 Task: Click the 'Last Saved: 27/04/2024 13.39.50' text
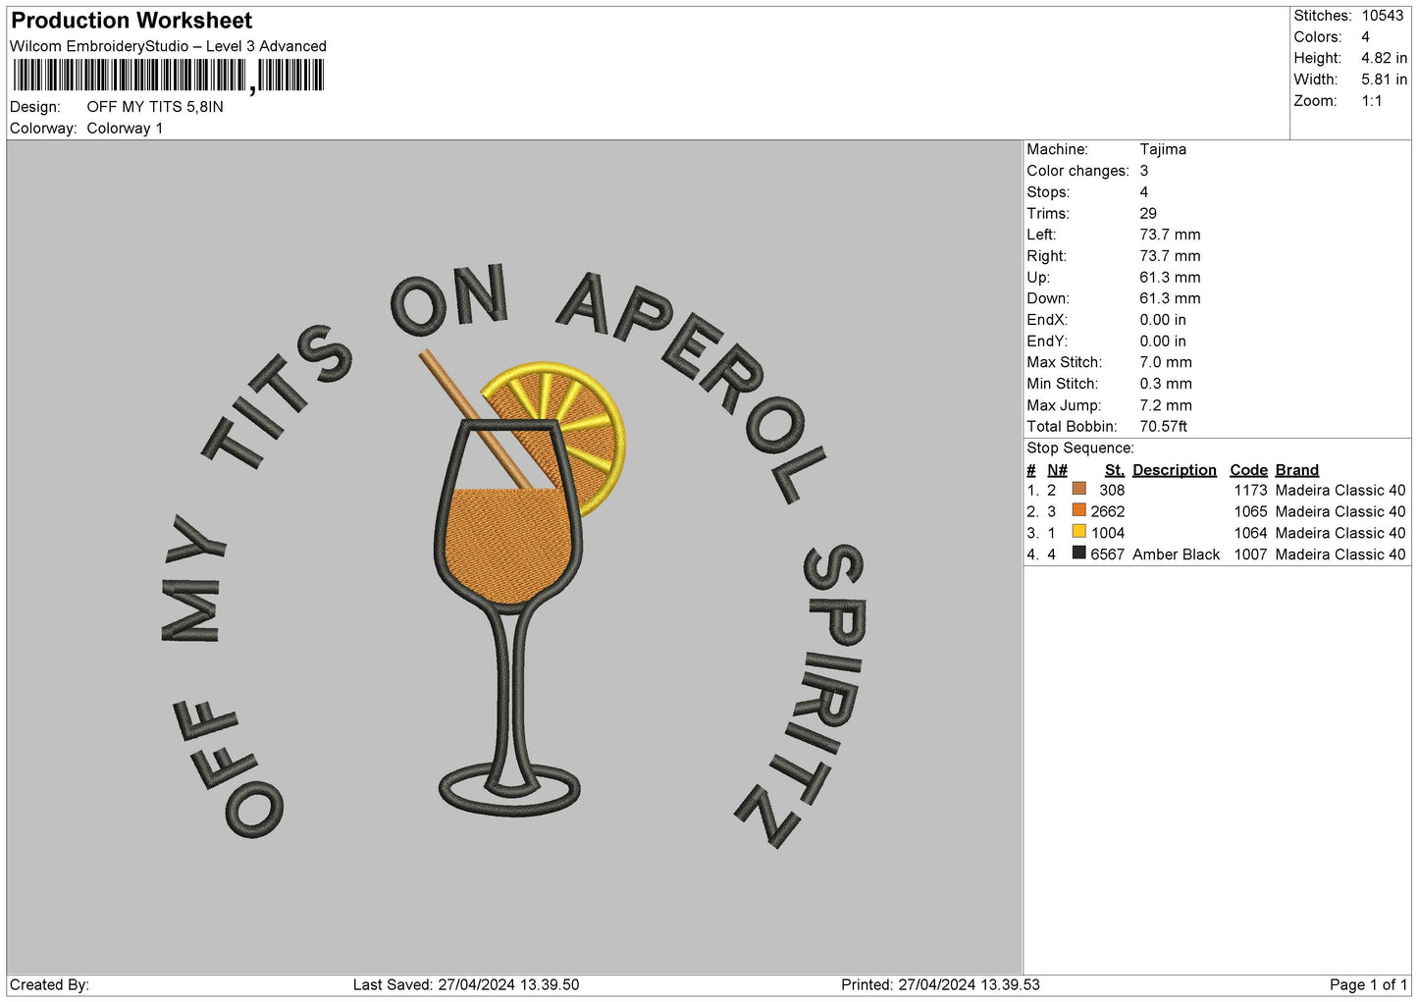point(466,984)
